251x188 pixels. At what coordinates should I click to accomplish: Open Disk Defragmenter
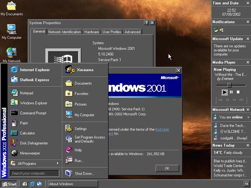[33, 143]
